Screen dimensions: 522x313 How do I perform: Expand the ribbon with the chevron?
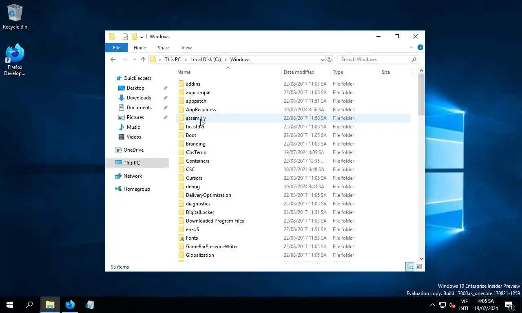[411, 48]
